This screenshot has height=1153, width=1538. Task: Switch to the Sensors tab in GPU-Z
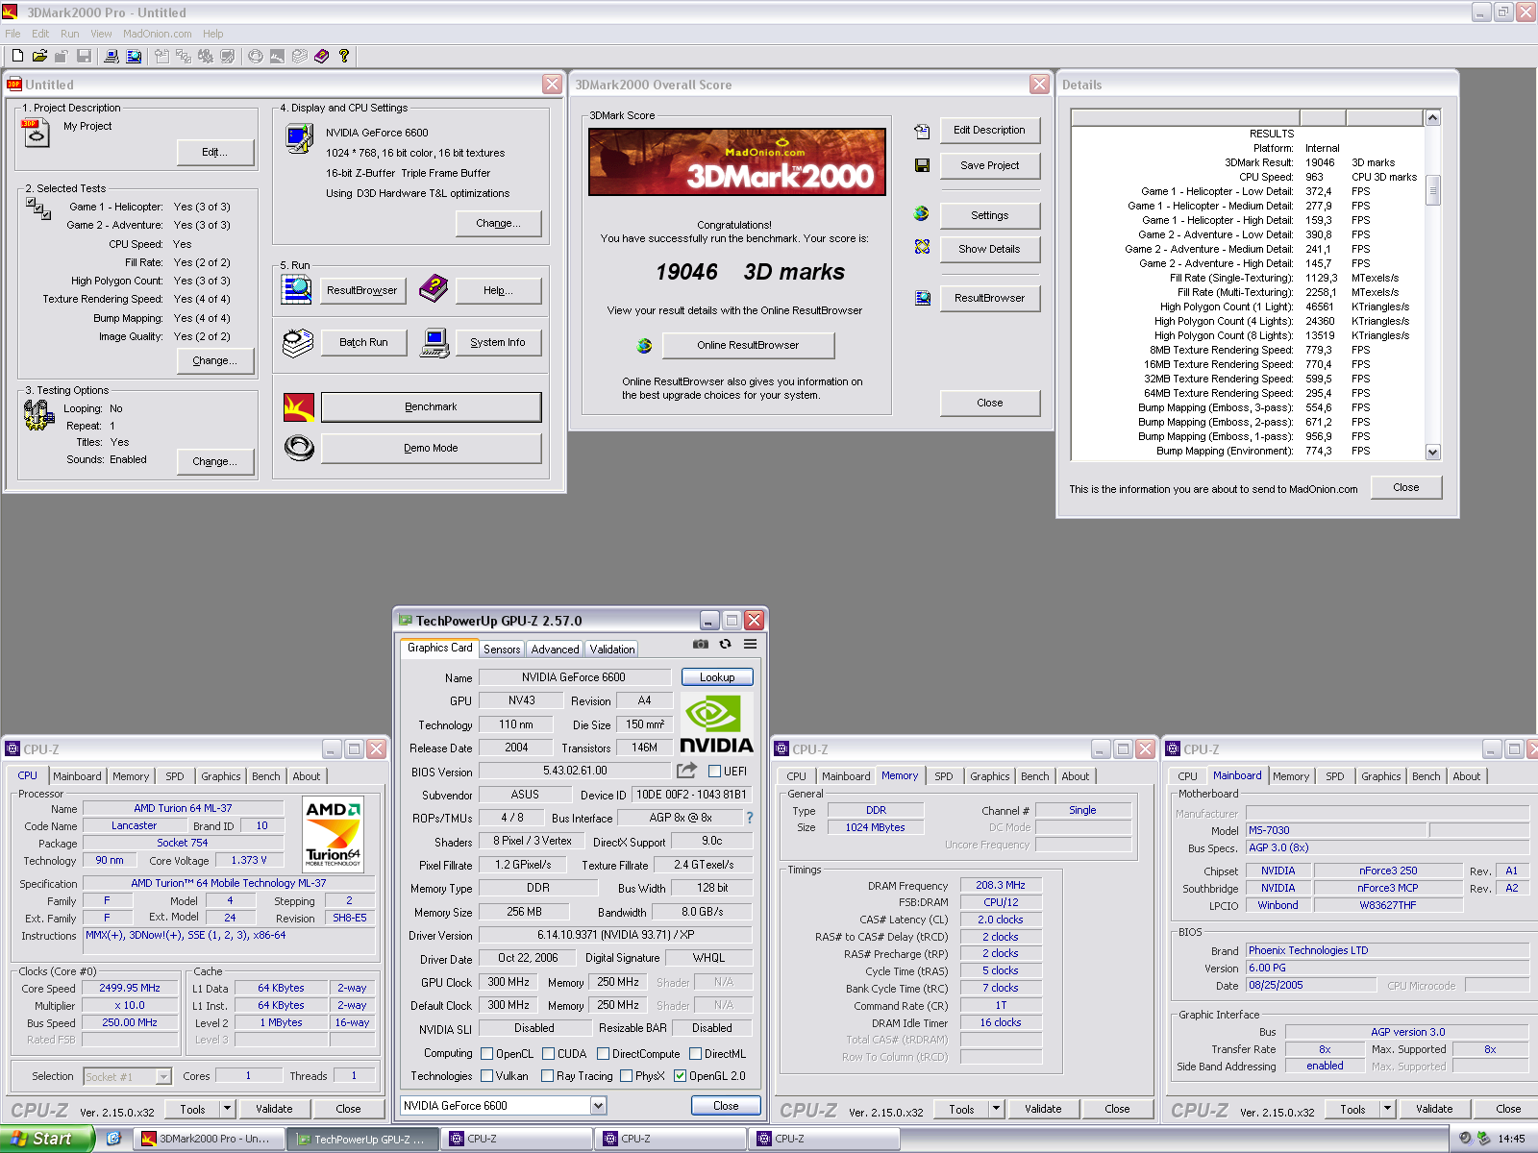tap(502, 650)
